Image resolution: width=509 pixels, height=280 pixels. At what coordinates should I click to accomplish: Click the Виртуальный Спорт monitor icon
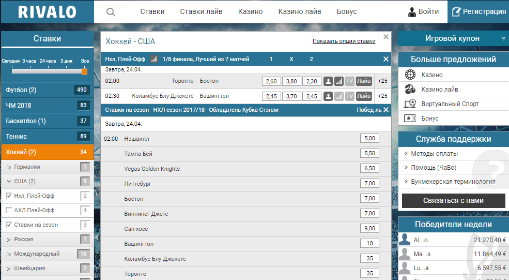point(410,104)
